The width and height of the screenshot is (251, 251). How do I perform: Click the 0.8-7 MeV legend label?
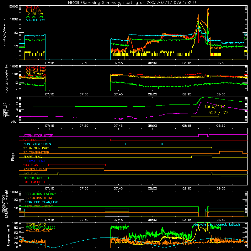(34, 74)
